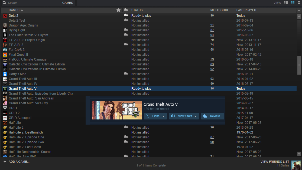The width and height of the screenshot is (302, 170).
Task: Click the Skyrim game icon
Action: click(x=5, y=35)
